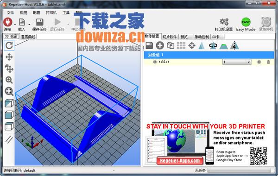
Task: Click the export object floppy icon
Action: coord(149,45)
